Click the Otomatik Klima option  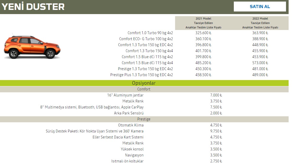pyautogui.click(x=131, y=125)
